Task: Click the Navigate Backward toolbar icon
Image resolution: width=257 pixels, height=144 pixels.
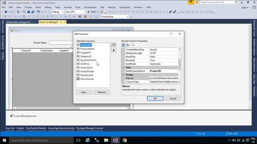Action: point(6,12)
